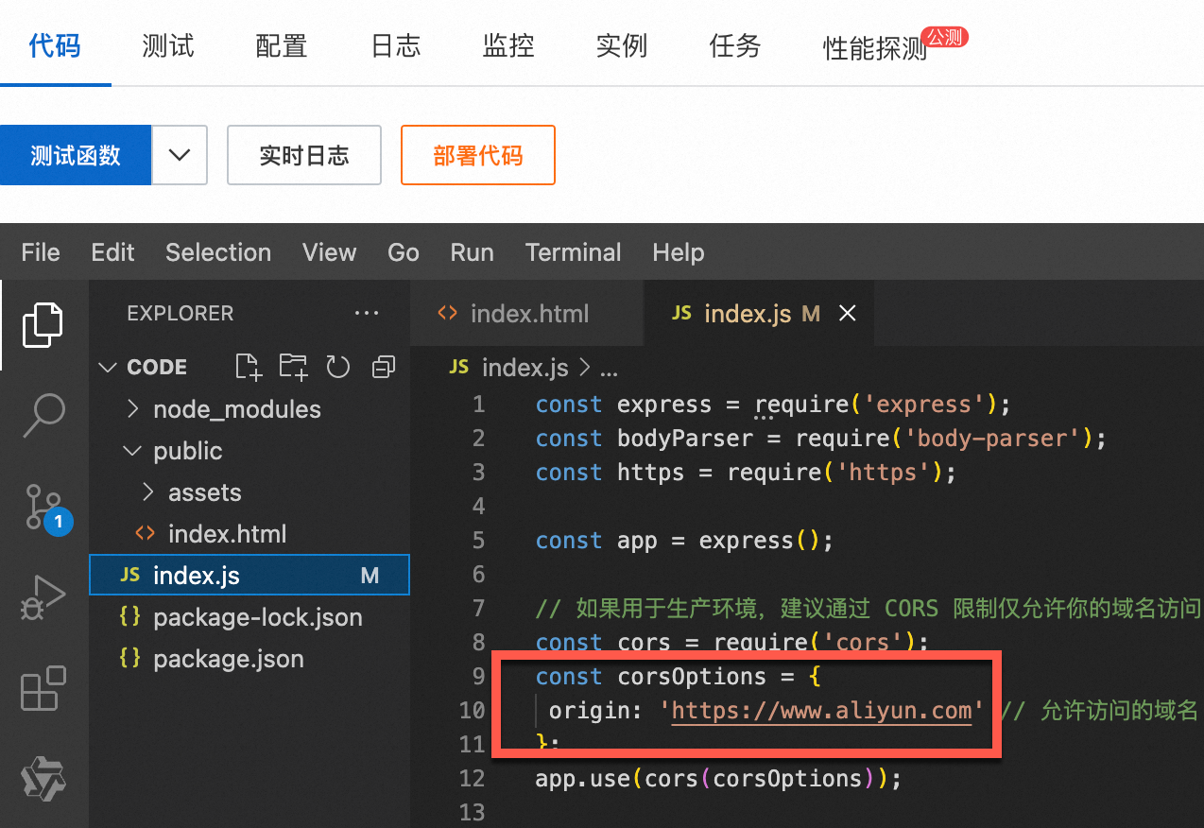
Task: Open the Edit menu
Action: 112,252
